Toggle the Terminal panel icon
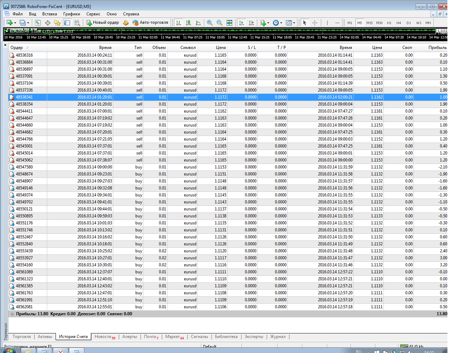This screenshot has width=453, height=353. click(67, 23)
